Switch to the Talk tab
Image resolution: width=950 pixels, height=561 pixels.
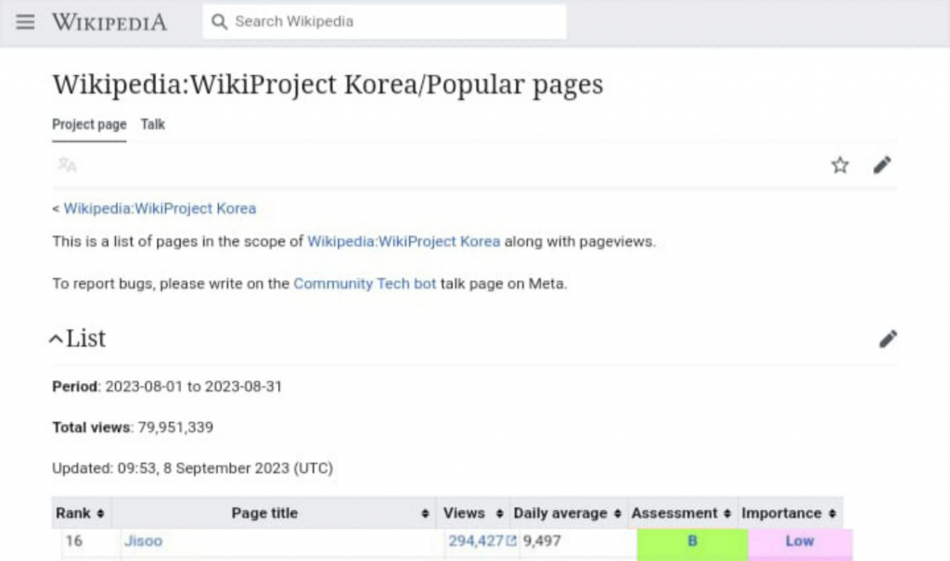tap(153, 124)
